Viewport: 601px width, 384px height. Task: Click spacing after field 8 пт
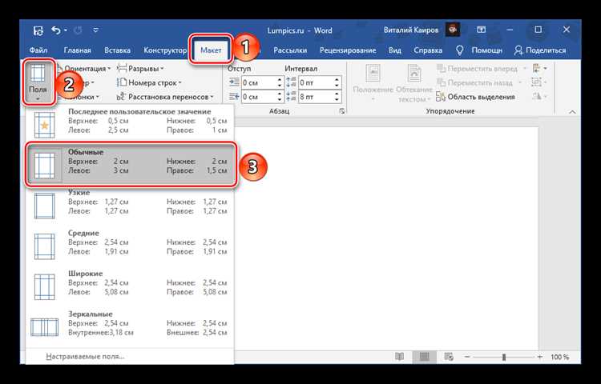[316, 97]
